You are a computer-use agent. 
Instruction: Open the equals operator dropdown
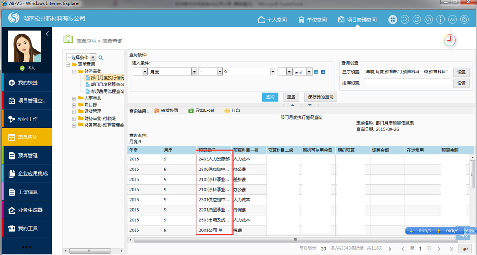220,72
